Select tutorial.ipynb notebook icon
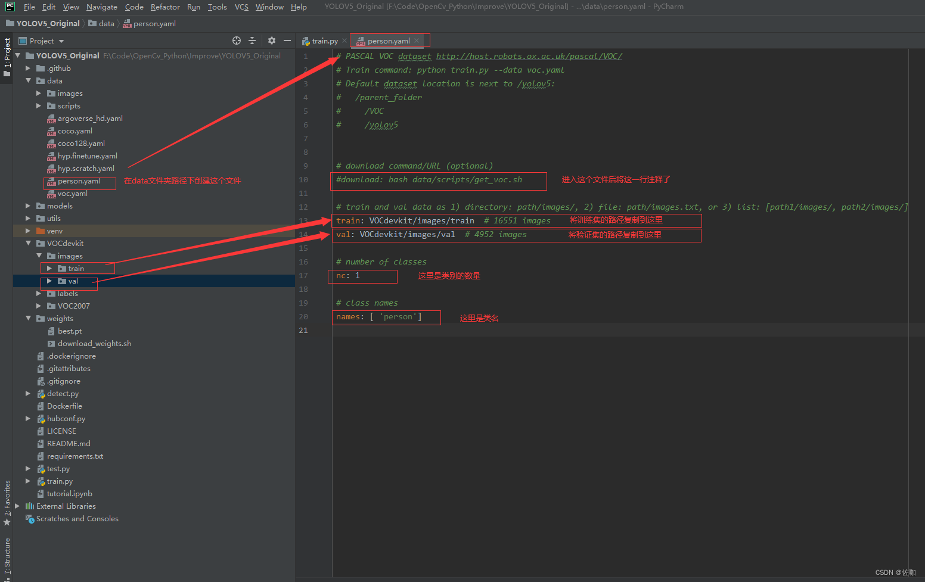This screenshot has width=925, height=582. tap(41, 494)
